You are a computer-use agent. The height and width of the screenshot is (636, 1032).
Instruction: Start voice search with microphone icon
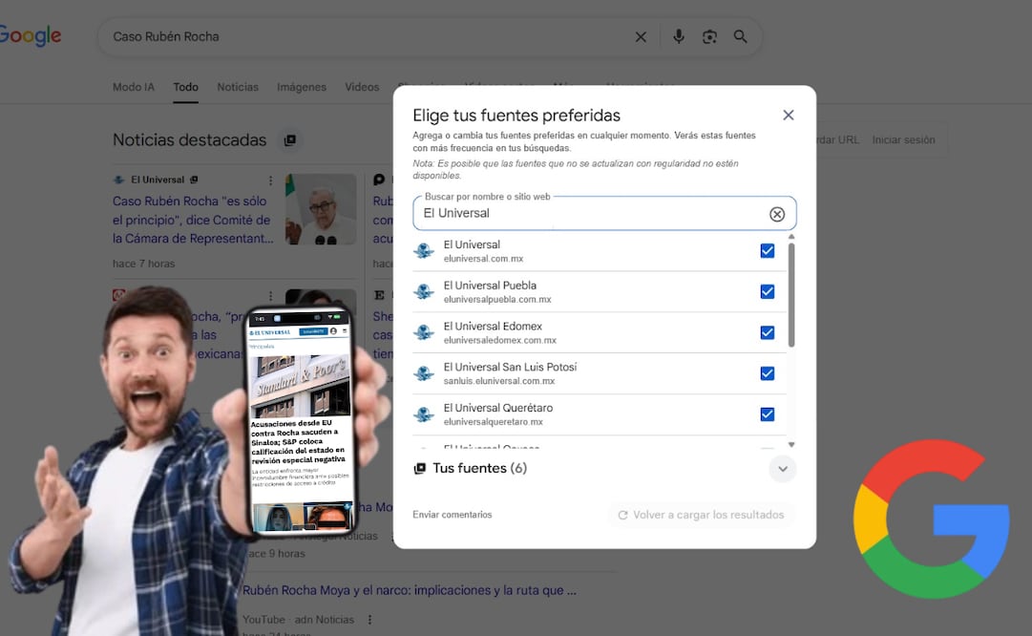point(678,37)
